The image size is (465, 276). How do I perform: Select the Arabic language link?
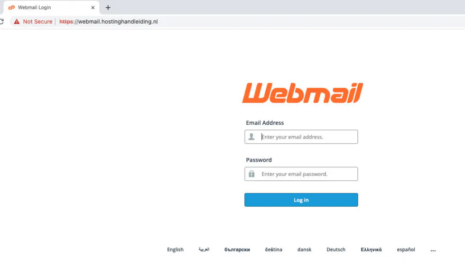click(x=204, y=249)
